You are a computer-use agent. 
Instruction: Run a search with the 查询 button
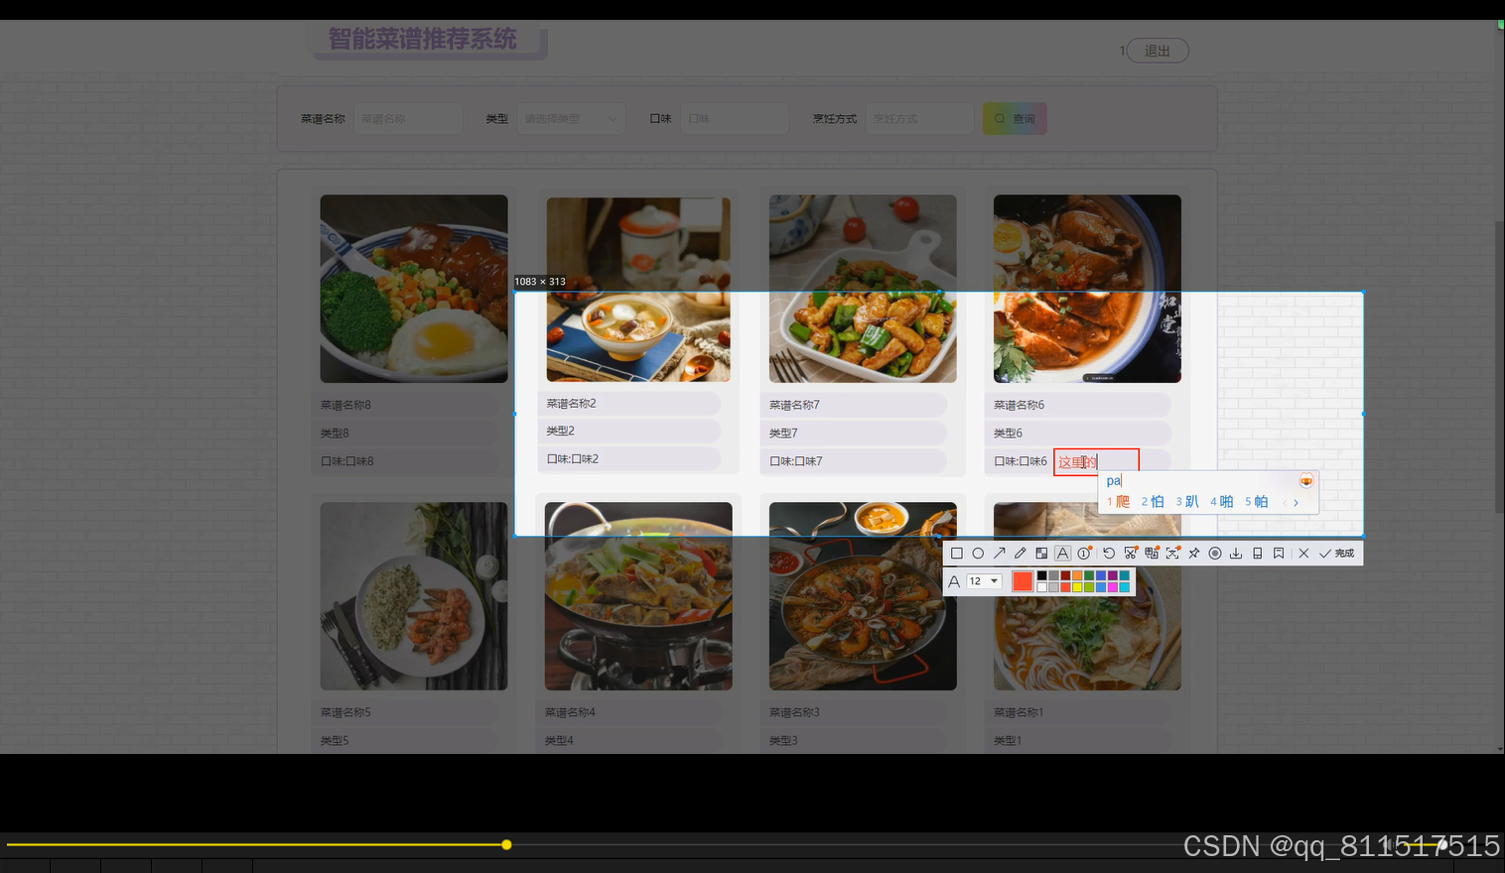click(x=1015, y=118)
